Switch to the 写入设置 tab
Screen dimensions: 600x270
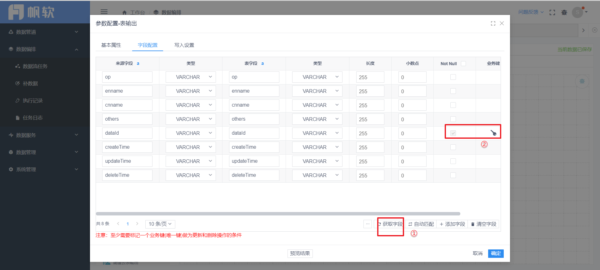184,45
